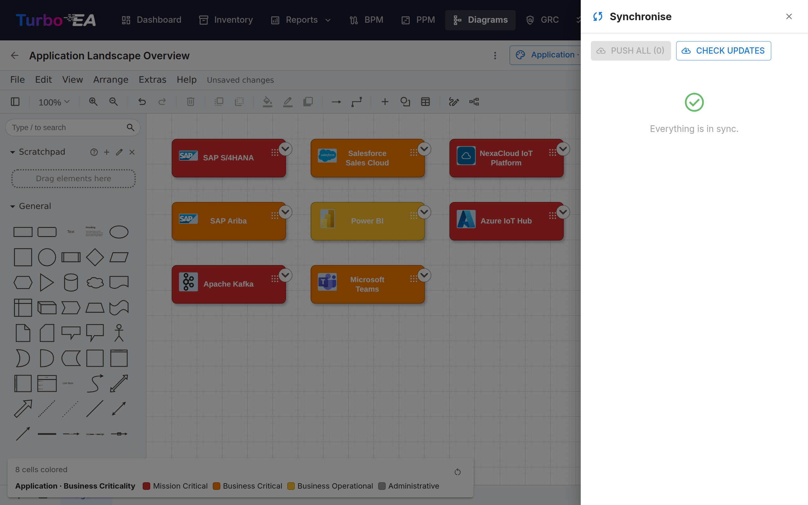Add item to Scratchpad with plus
The width and height of the screenshot is (808, 505).
(106, 152)
